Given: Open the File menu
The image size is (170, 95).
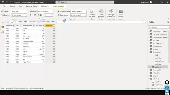Looking at the screenshot, I should (x=4, y=6).
